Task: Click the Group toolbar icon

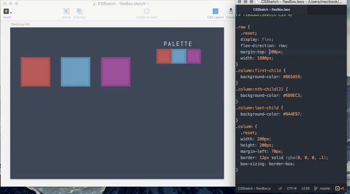Action: (x=66, y=11)
